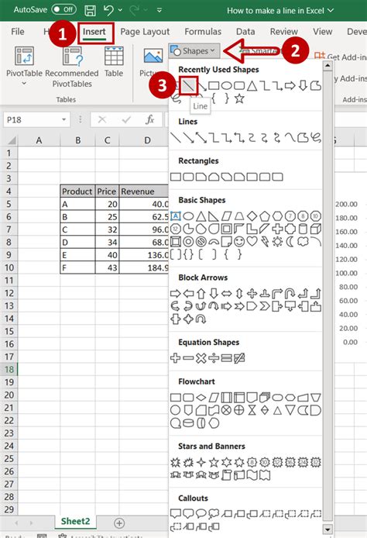
Task: Choose the Rounded Rectangle in Rectangles group
Action: (x=188, y=177)
